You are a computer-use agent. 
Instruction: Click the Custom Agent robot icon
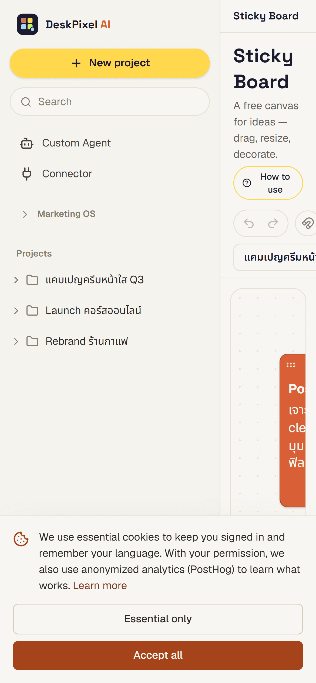(x=27, y=143)
